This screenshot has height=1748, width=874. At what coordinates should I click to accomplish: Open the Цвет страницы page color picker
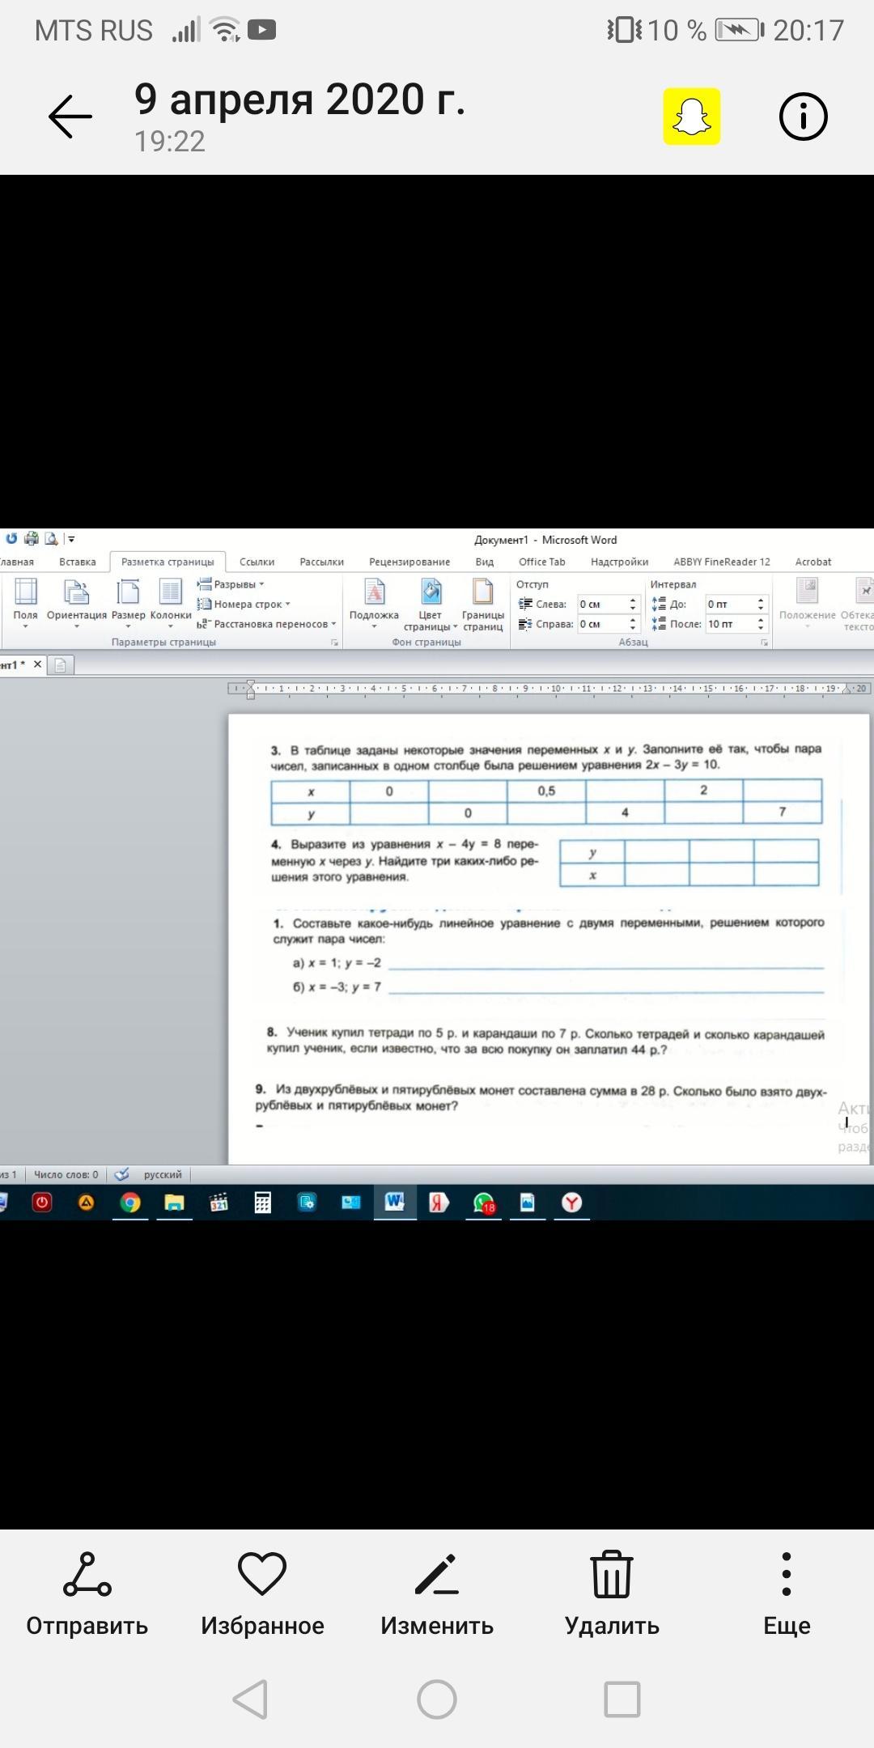tap(431, 605)
